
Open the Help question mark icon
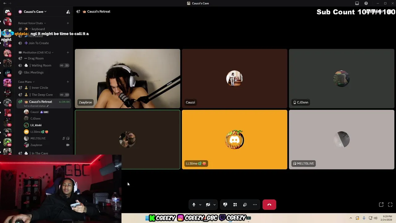click(366, 3)
